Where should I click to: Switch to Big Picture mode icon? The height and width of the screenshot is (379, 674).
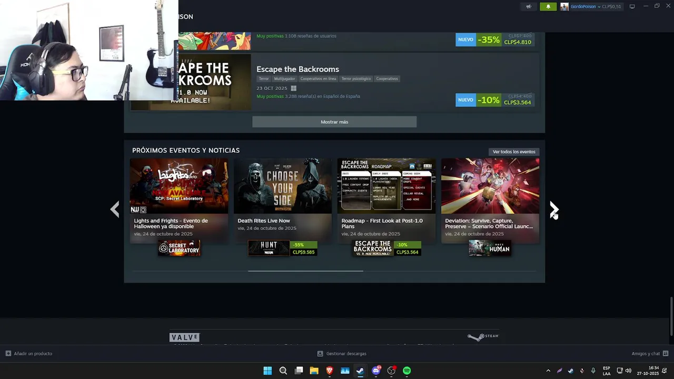[x=632, y=6]
